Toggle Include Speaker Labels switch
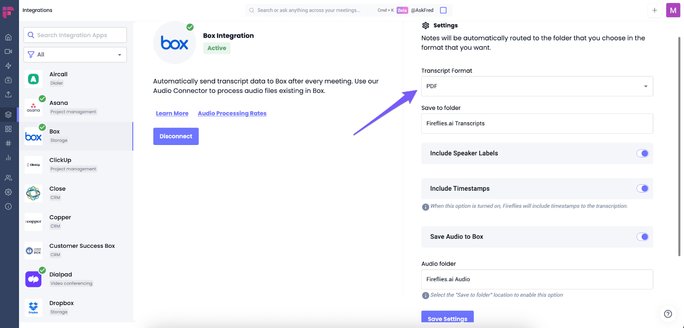Screen dimensions: 684x328 click(643, 154)
